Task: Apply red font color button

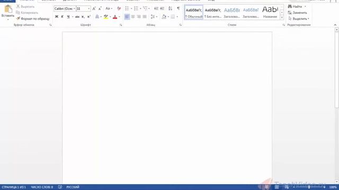Action: click(115, 16)
